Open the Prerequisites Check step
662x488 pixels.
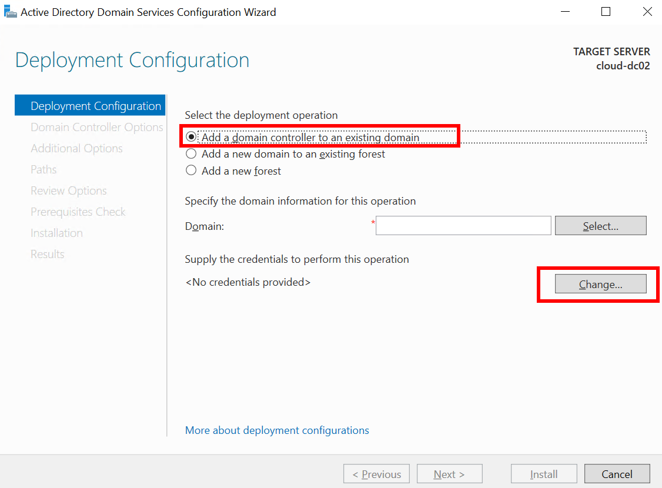[x=78, y=212]
